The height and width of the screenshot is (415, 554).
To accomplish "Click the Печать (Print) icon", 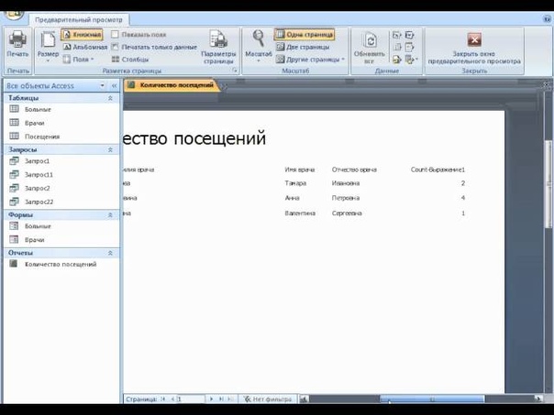I will coord(17,41).
